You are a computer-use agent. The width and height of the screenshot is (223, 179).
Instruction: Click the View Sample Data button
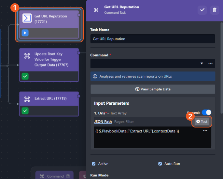coord(153,89)
